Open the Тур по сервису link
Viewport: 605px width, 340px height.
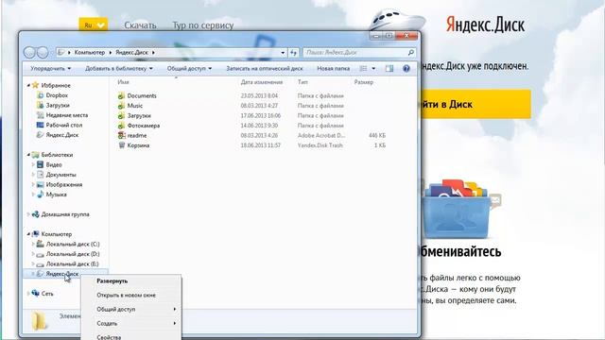click(x=203, y=25)
